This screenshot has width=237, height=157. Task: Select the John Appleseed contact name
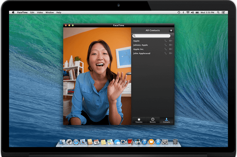(x=142, y=53)
